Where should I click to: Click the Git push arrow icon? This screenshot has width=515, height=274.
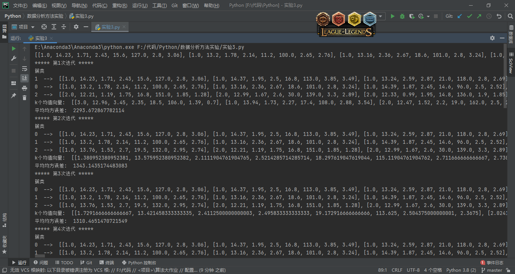(479, 16)
